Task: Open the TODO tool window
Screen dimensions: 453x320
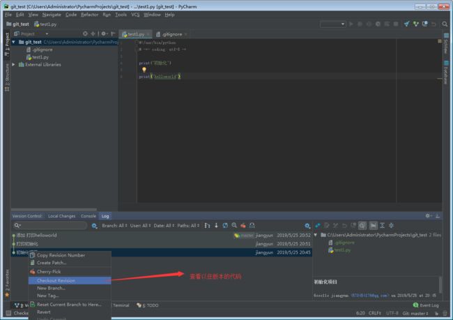Action: [148, 305]
